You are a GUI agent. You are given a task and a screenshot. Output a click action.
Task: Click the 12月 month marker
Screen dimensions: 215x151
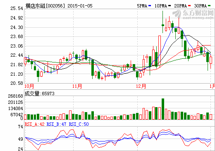pos(141,86)
